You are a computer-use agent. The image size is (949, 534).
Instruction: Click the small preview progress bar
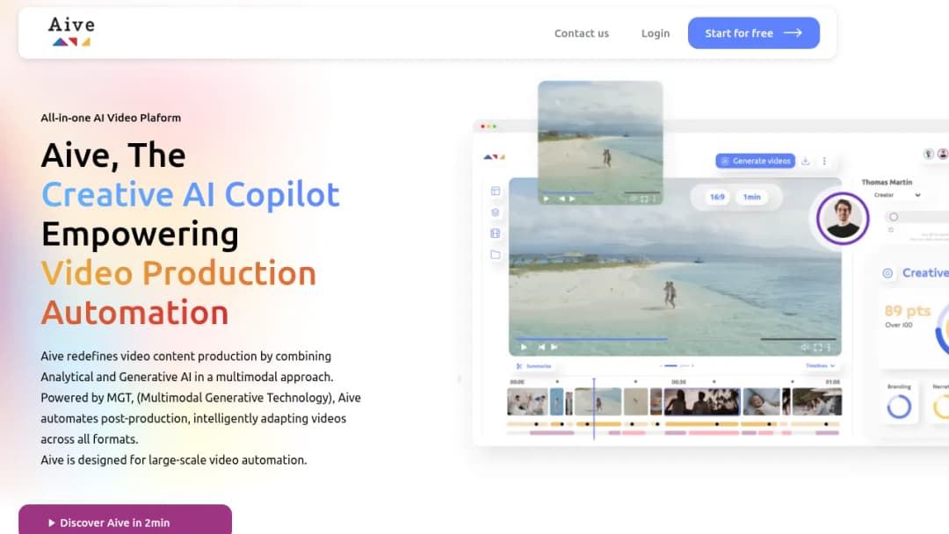pyautogui.click(x=569, y=193)
